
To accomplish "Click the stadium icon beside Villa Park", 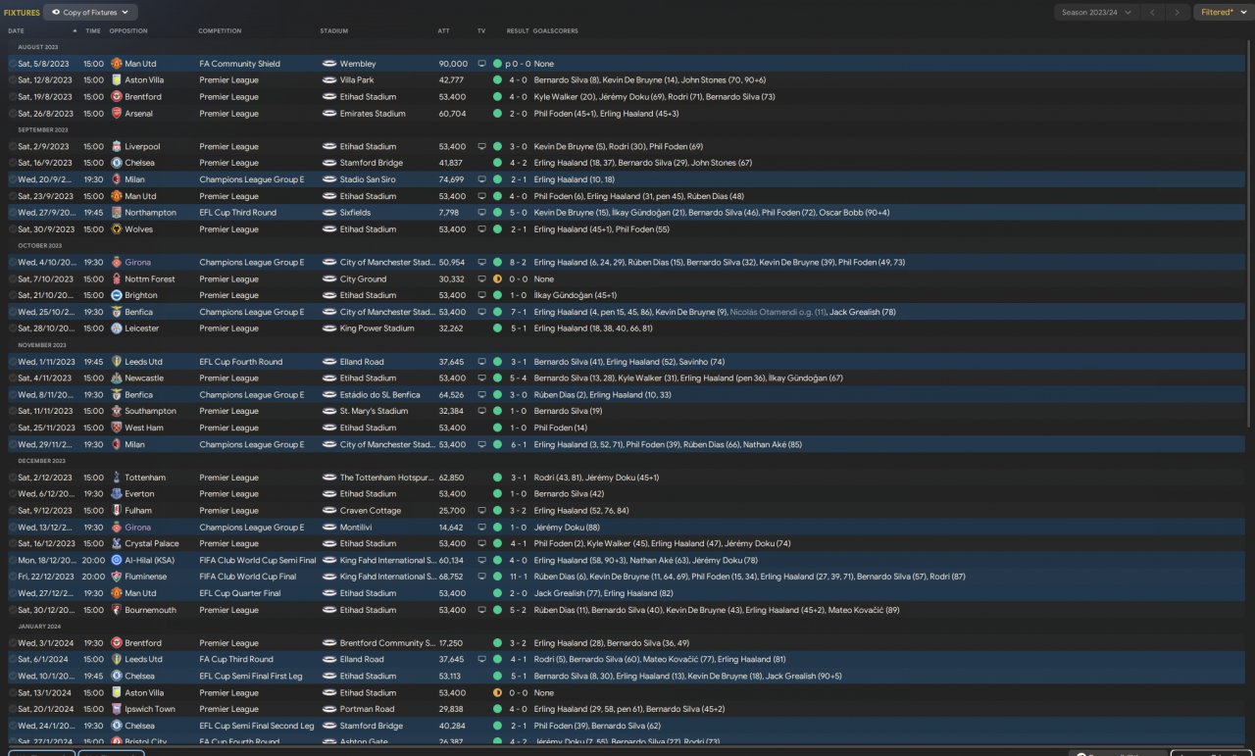I will [x=329, y=80].
